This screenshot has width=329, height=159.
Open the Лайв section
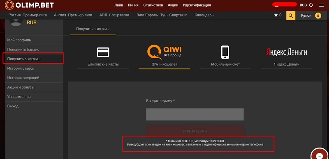pos(118,5)
